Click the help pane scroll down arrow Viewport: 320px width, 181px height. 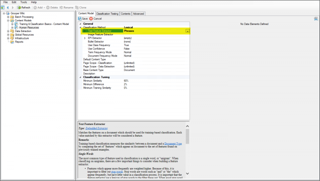[x=187, y=174]
